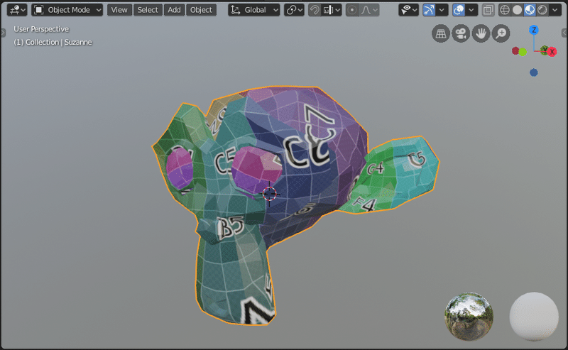Open the Object Mode dropdown

(67, 10)
